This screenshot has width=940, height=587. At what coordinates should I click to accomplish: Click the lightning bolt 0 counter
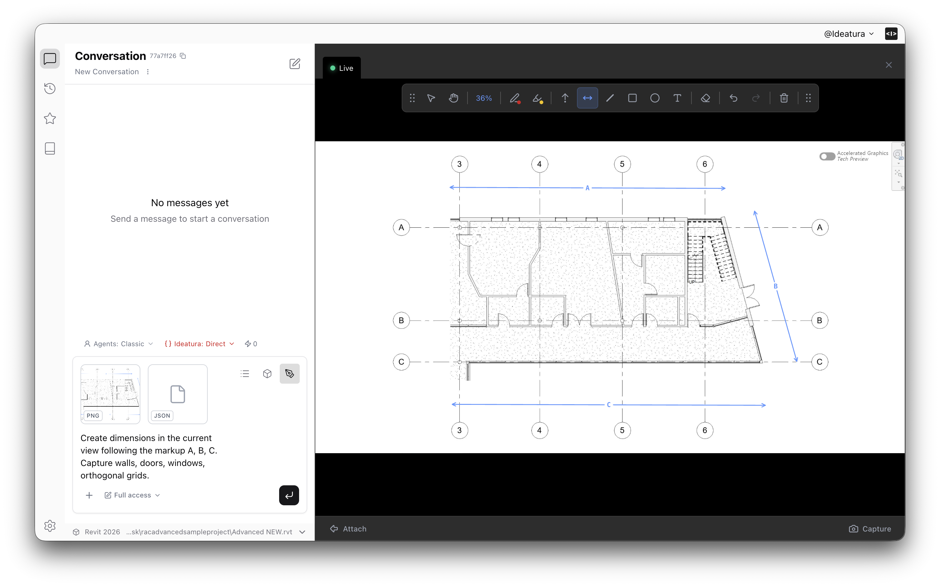point(251,344)
